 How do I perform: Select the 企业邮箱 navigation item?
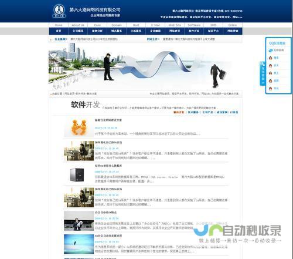(155, 31)
